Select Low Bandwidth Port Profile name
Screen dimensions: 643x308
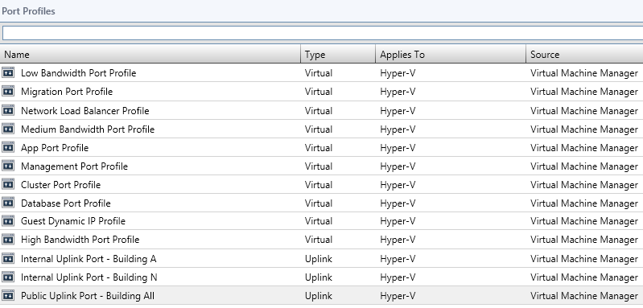point(78,73)
